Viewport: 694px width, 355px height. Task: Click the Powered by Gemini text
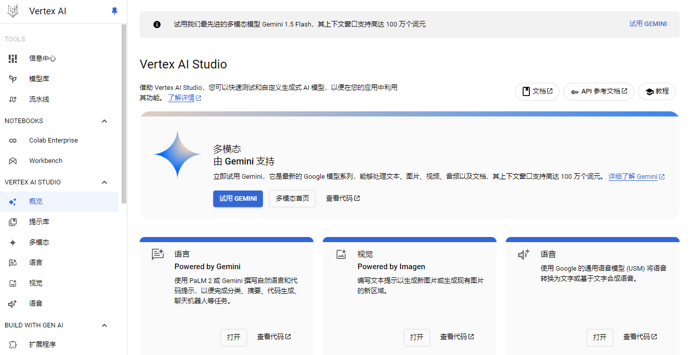tap(207, 267)
